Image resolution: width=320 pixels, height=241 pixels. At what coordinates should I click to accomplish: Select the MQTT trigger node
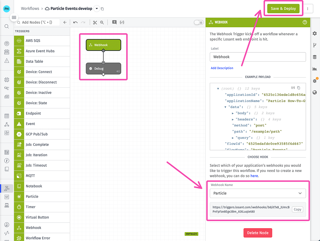[42, 176]
